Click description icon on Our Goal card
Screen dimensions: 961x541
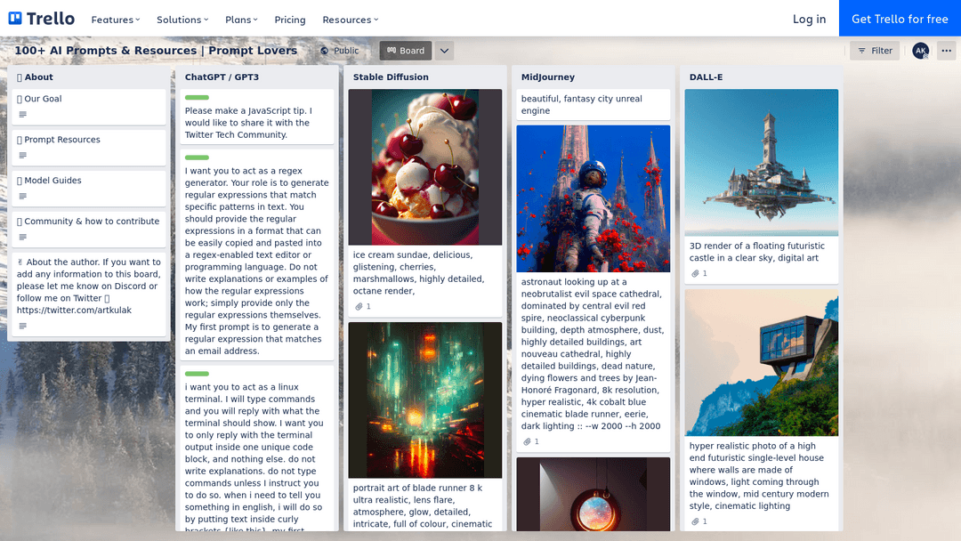point(22,115)
